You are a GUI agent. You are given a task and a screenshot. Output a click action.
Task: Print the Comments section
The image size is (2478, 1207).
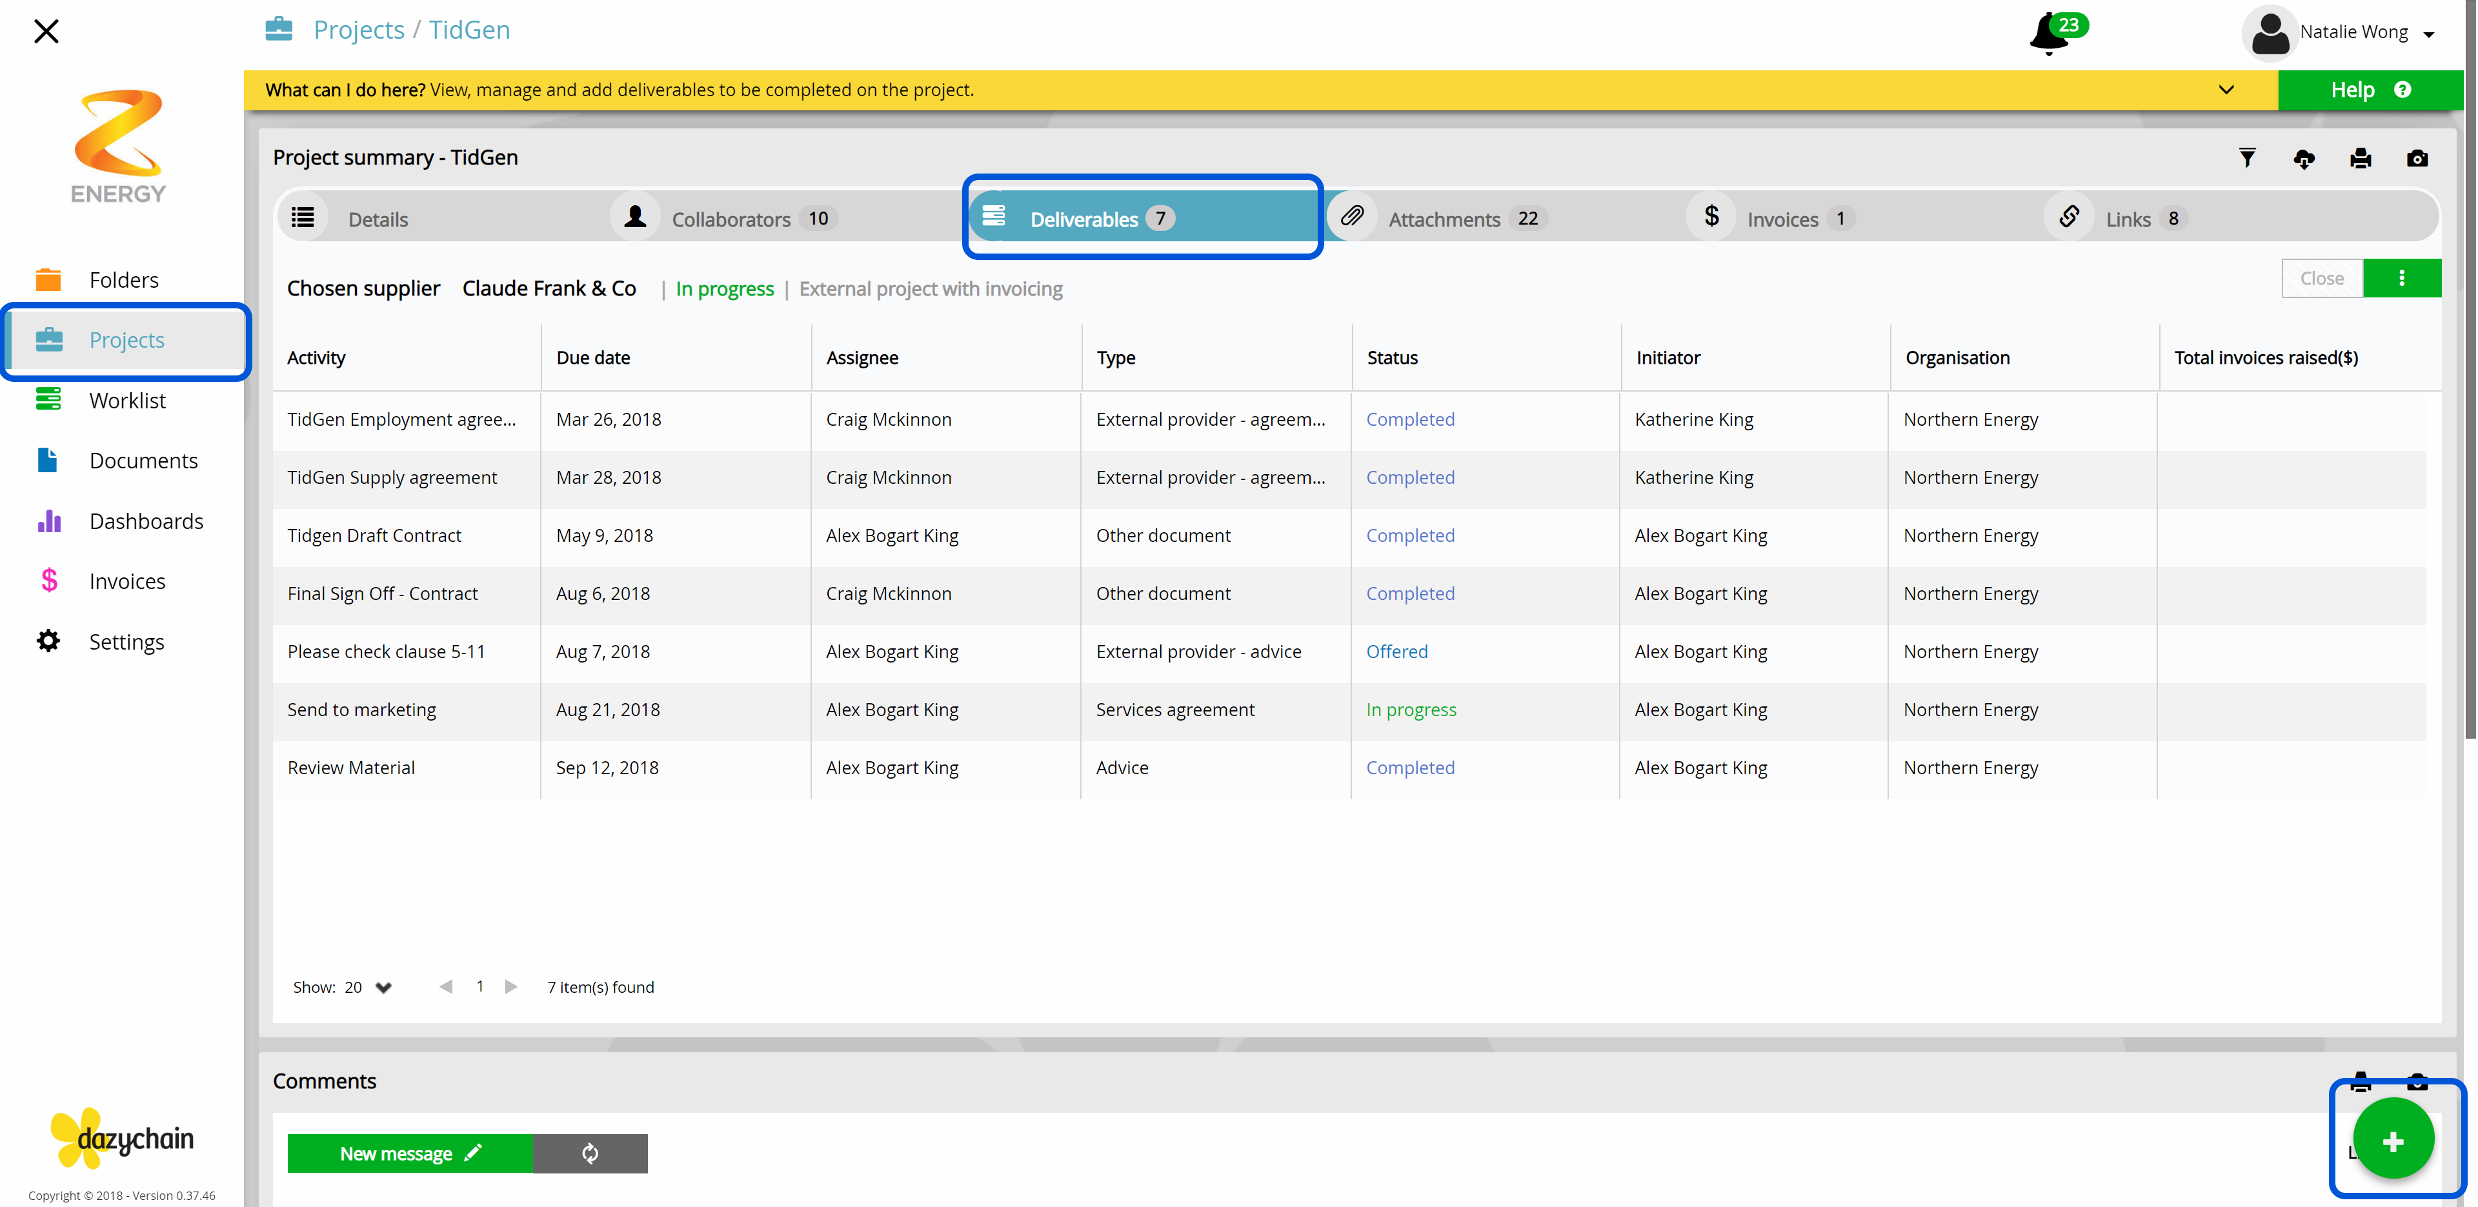pyautogui.click(x=2361, y=1082)
